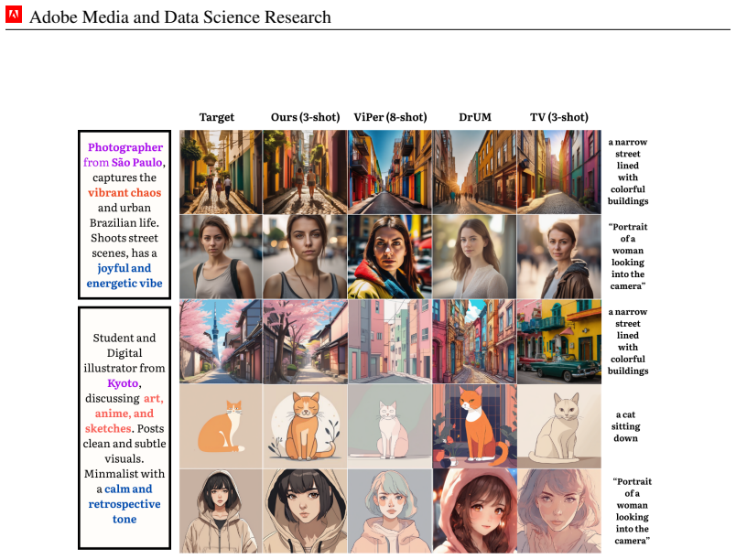Click the 'Target' column header
The width and height of the screenshot is (736, 559).
[216, 117]
